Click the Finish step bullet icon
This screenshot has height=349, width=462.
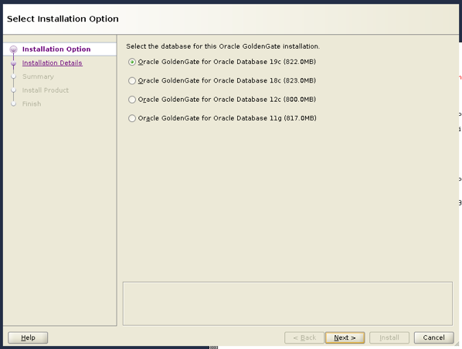pyautogui.click(x=13, y=103)
